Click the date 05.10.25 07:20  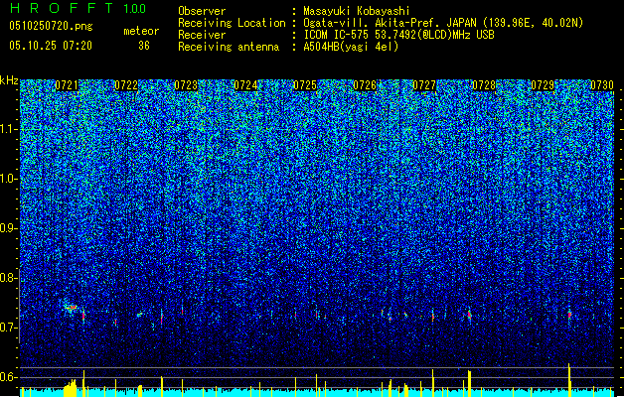point(51,46)
